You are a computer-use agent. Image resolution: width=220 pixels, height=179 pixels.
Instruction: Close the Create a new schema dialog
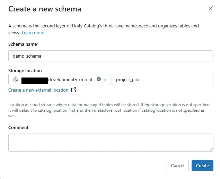[210, 8]
